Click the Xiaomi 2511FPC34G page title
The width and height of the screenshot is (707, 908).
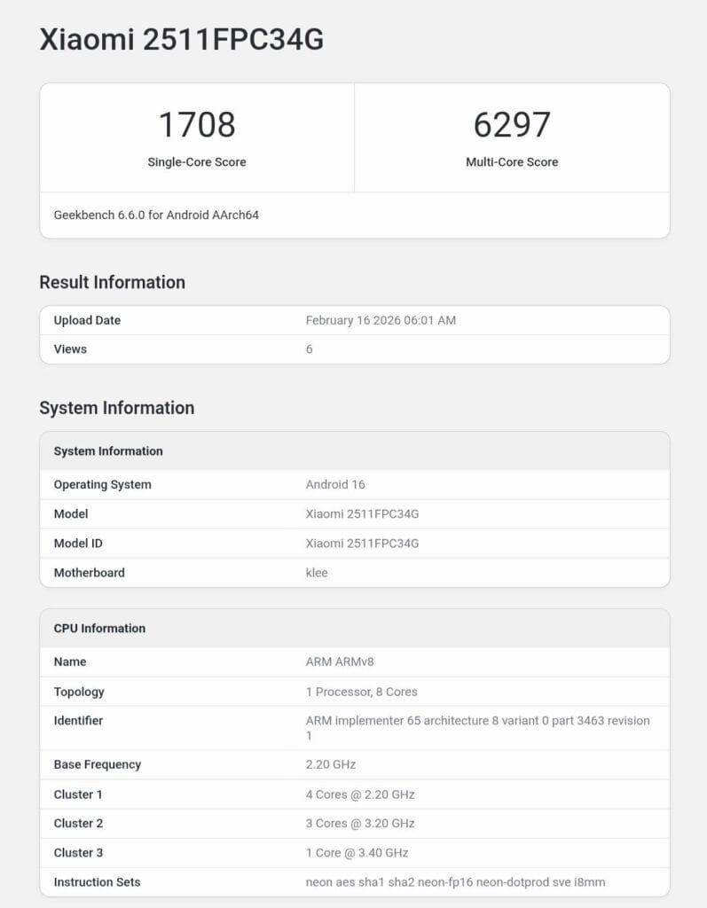[181, 40]
